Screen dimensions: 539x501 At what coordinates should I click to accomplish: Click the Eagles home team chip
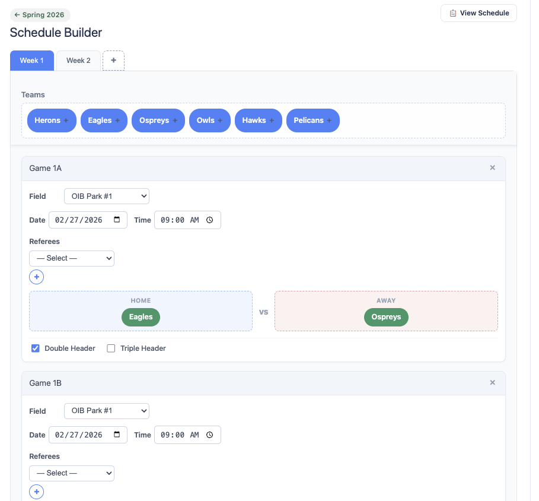[141, 317]
